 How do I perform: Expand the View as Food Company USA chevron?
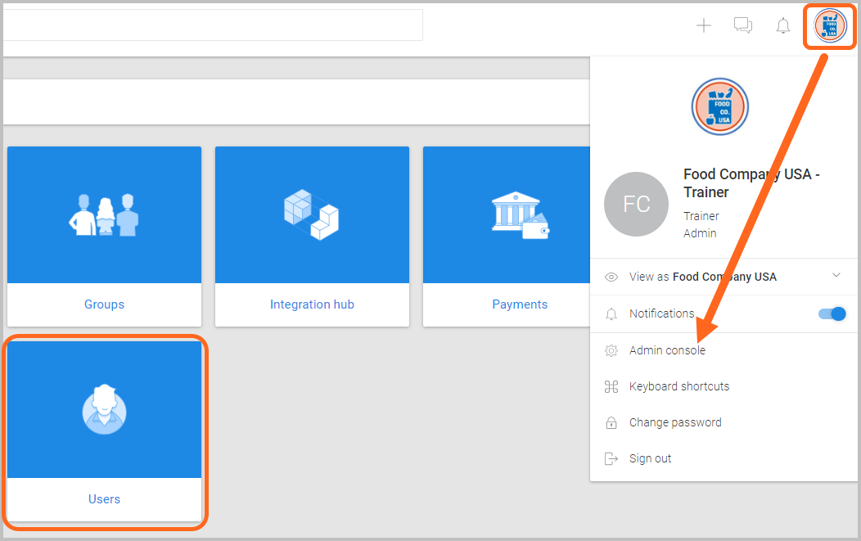[836, 276]
